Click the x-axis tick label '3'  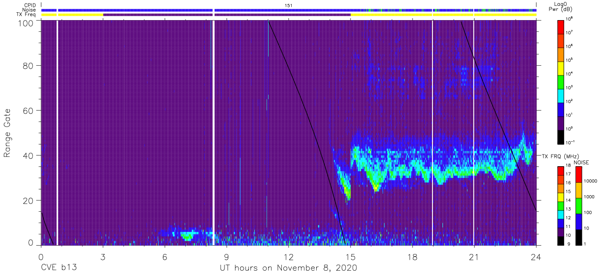[103, 256]
